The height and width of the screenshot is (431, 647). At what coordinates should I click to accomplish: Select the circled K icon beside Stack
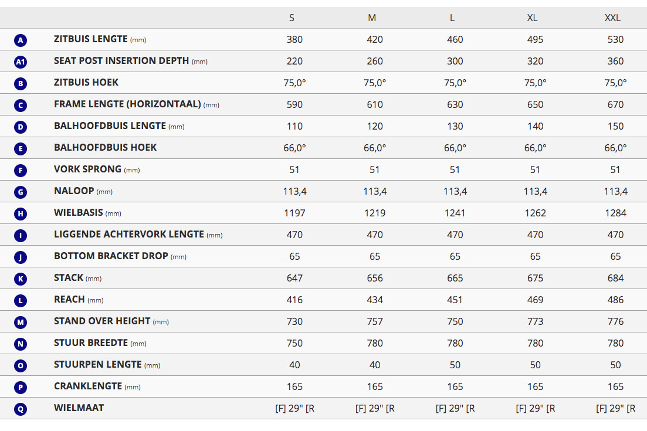point(21,279)
